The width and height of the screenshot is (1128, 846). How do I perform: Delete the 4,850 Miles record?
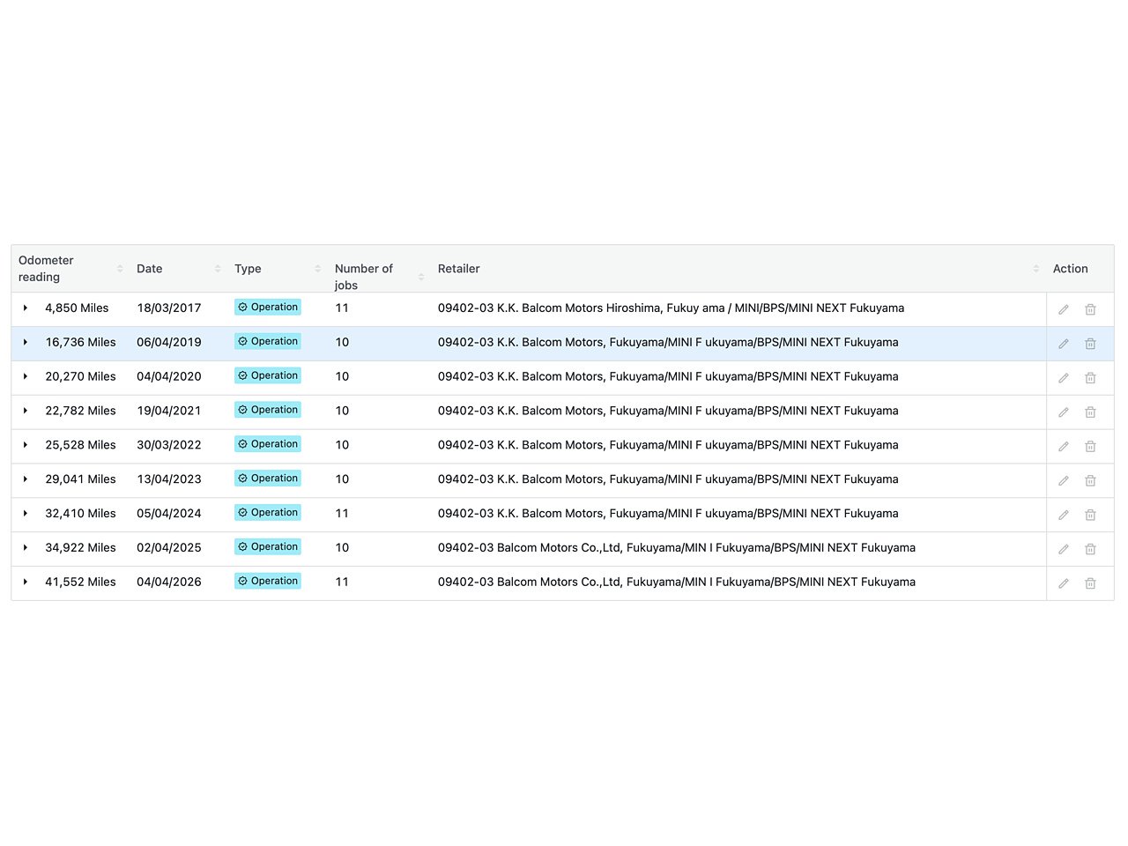[x=1090, y=309]
